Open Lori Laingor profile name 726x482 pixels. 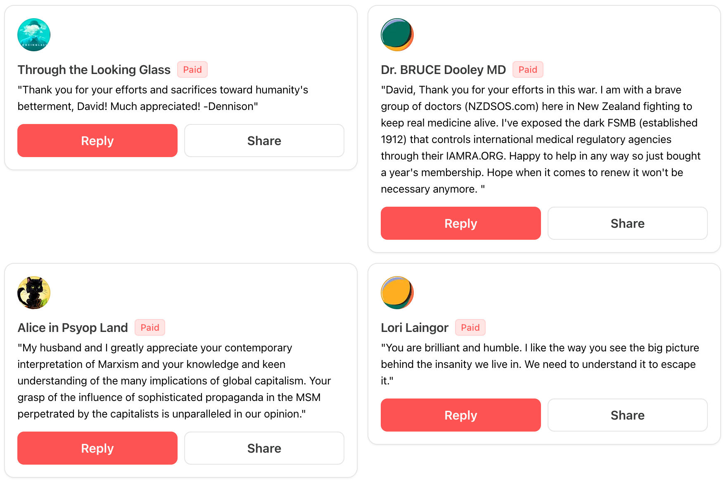414,328
